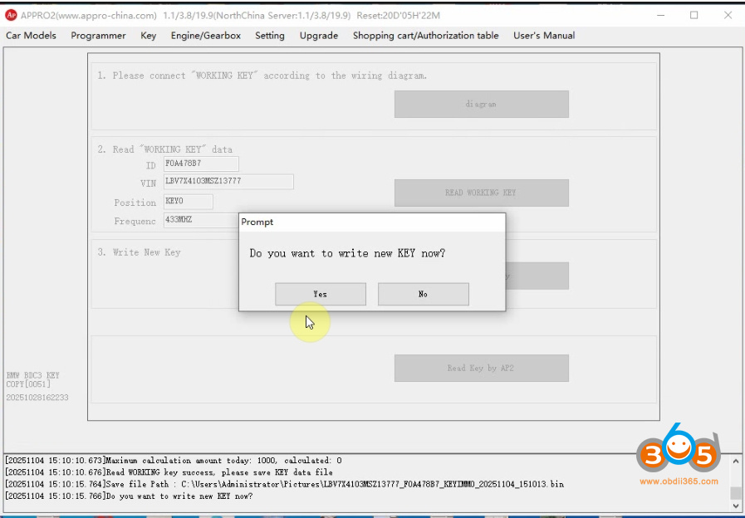Click the Read Key by AP2 button

click(481, 368)
